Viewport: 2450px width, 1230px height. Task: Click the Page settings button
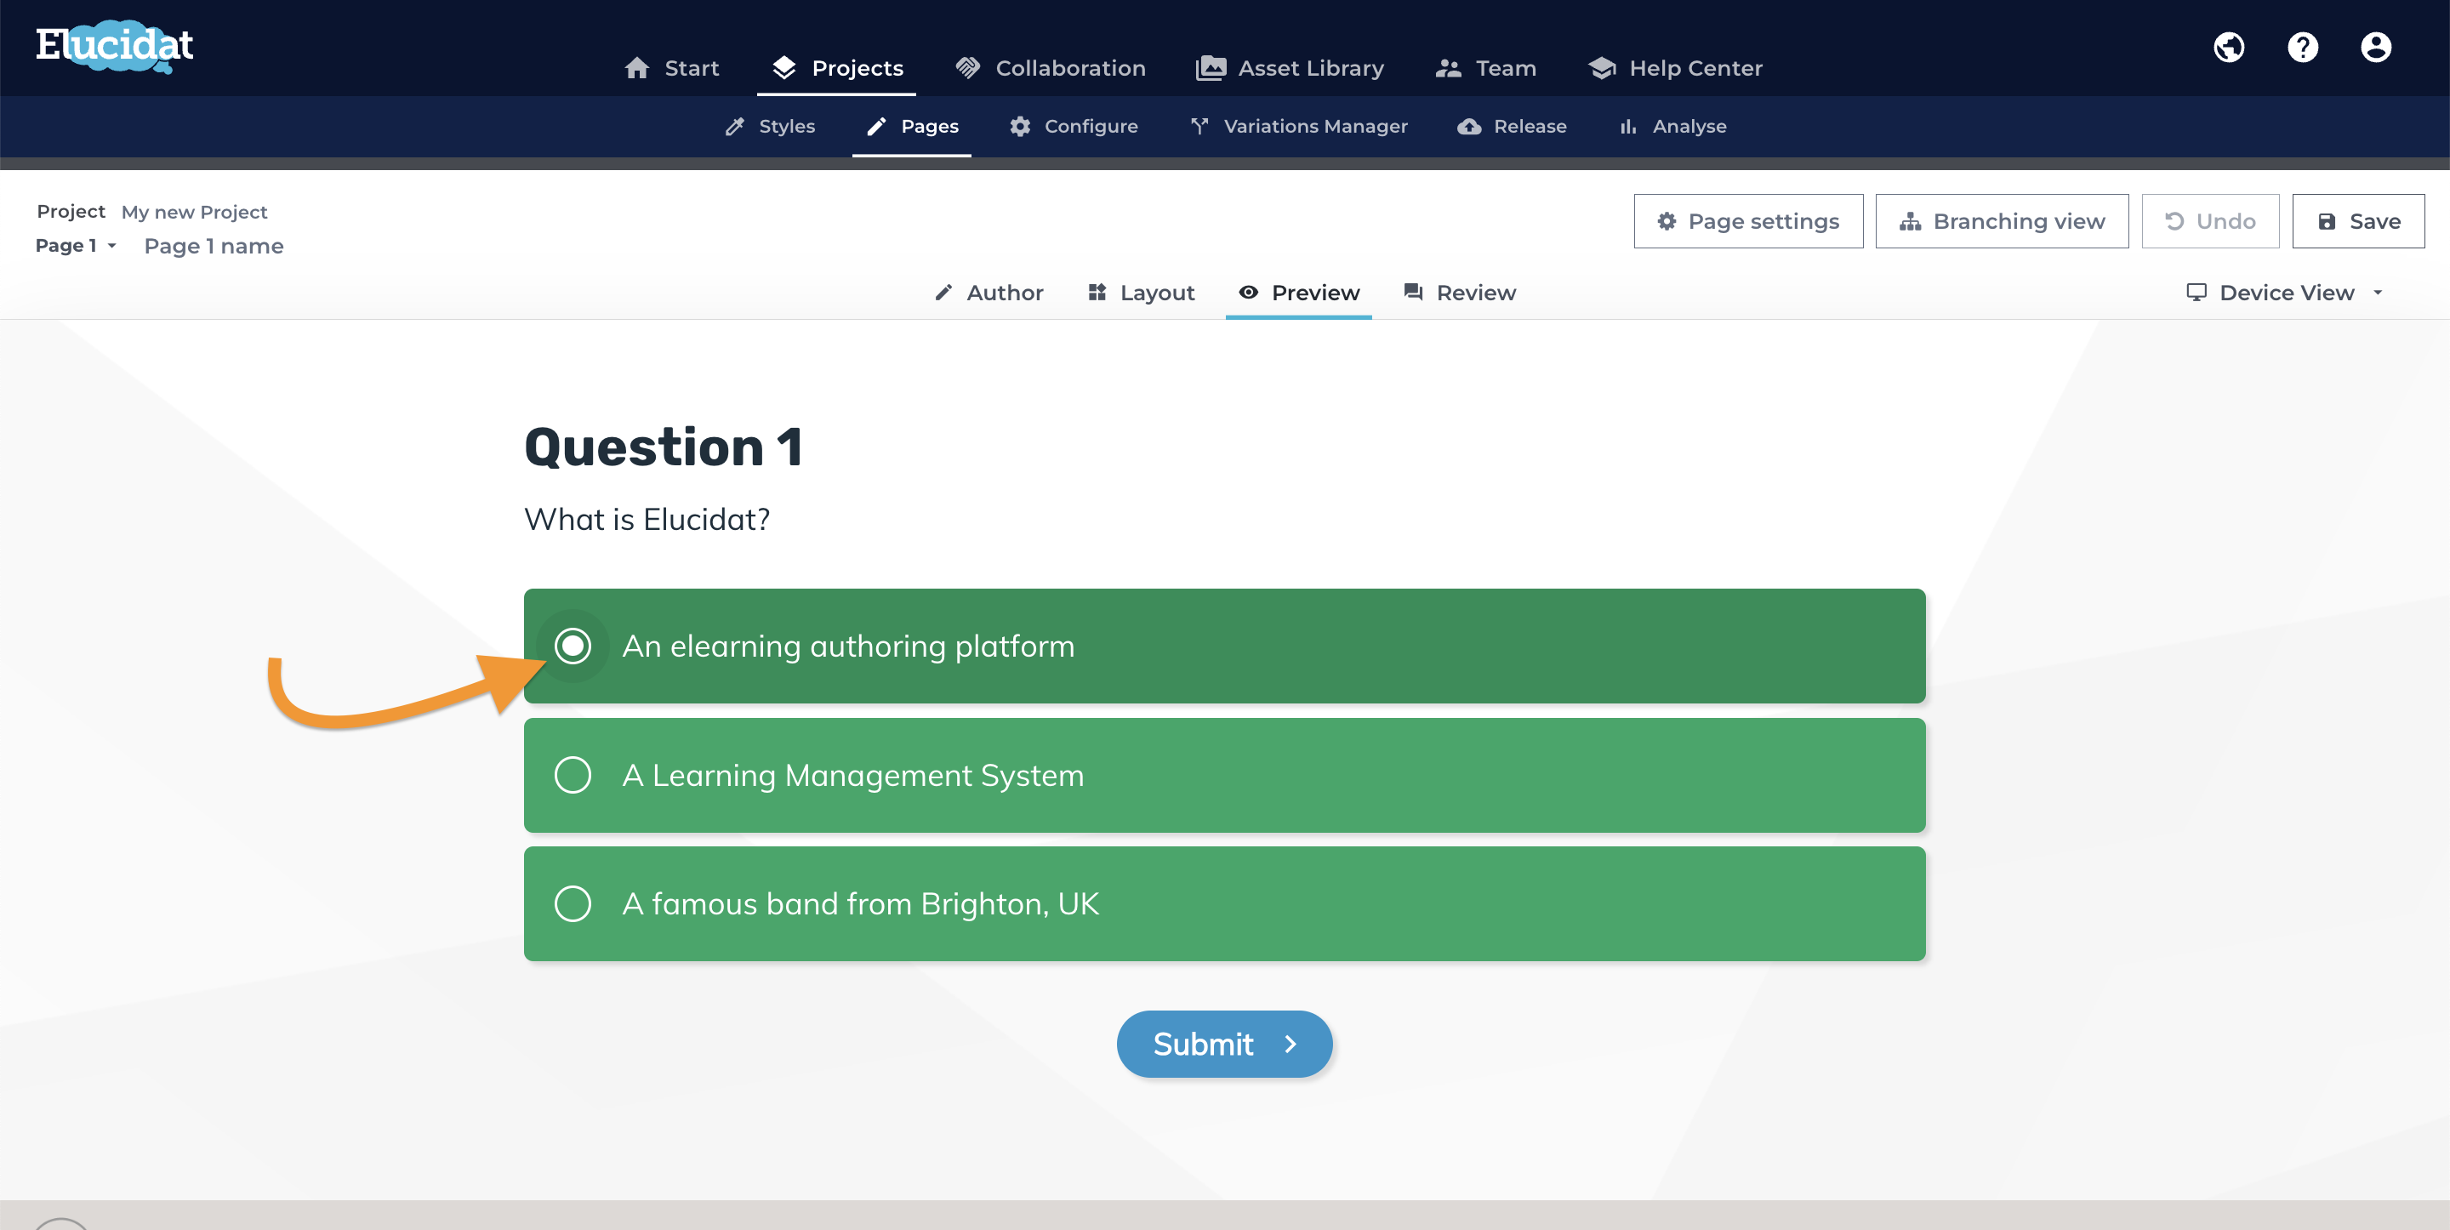click(x=1748, y=220)
